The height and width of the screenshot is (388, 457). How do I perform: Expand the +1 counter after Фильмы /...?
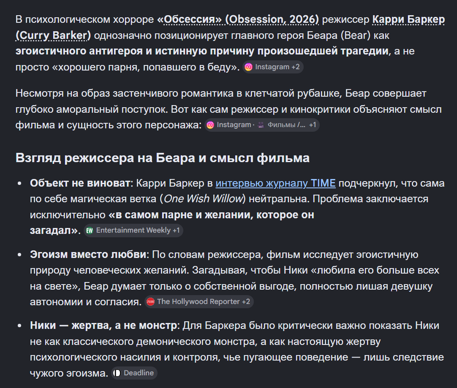313,125
